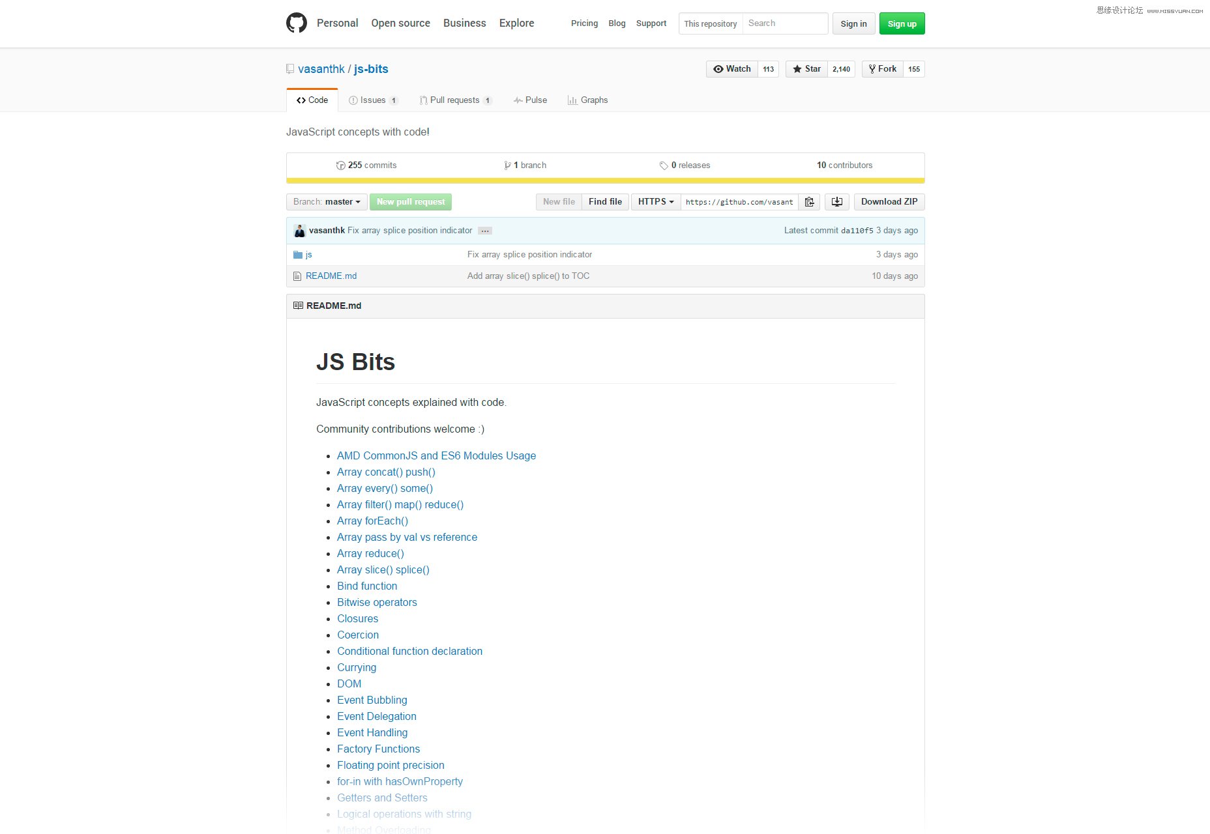Click the New pull request button
The image size is (1210, 834).
[x=411, y=202]
